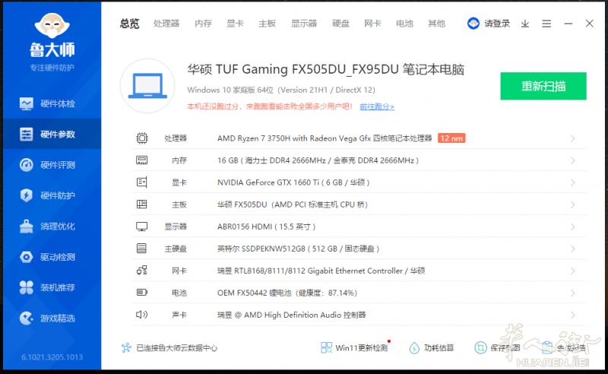The width and height of the screenshot is (608, 374).
Task: Switch to the 主板 tab
Action: click(268, 24)
